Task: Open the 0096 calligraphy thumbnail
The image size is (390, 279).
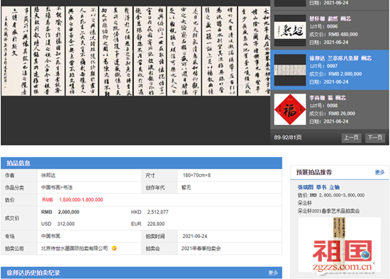Action: pyautogui.click(x=290, y=30)
